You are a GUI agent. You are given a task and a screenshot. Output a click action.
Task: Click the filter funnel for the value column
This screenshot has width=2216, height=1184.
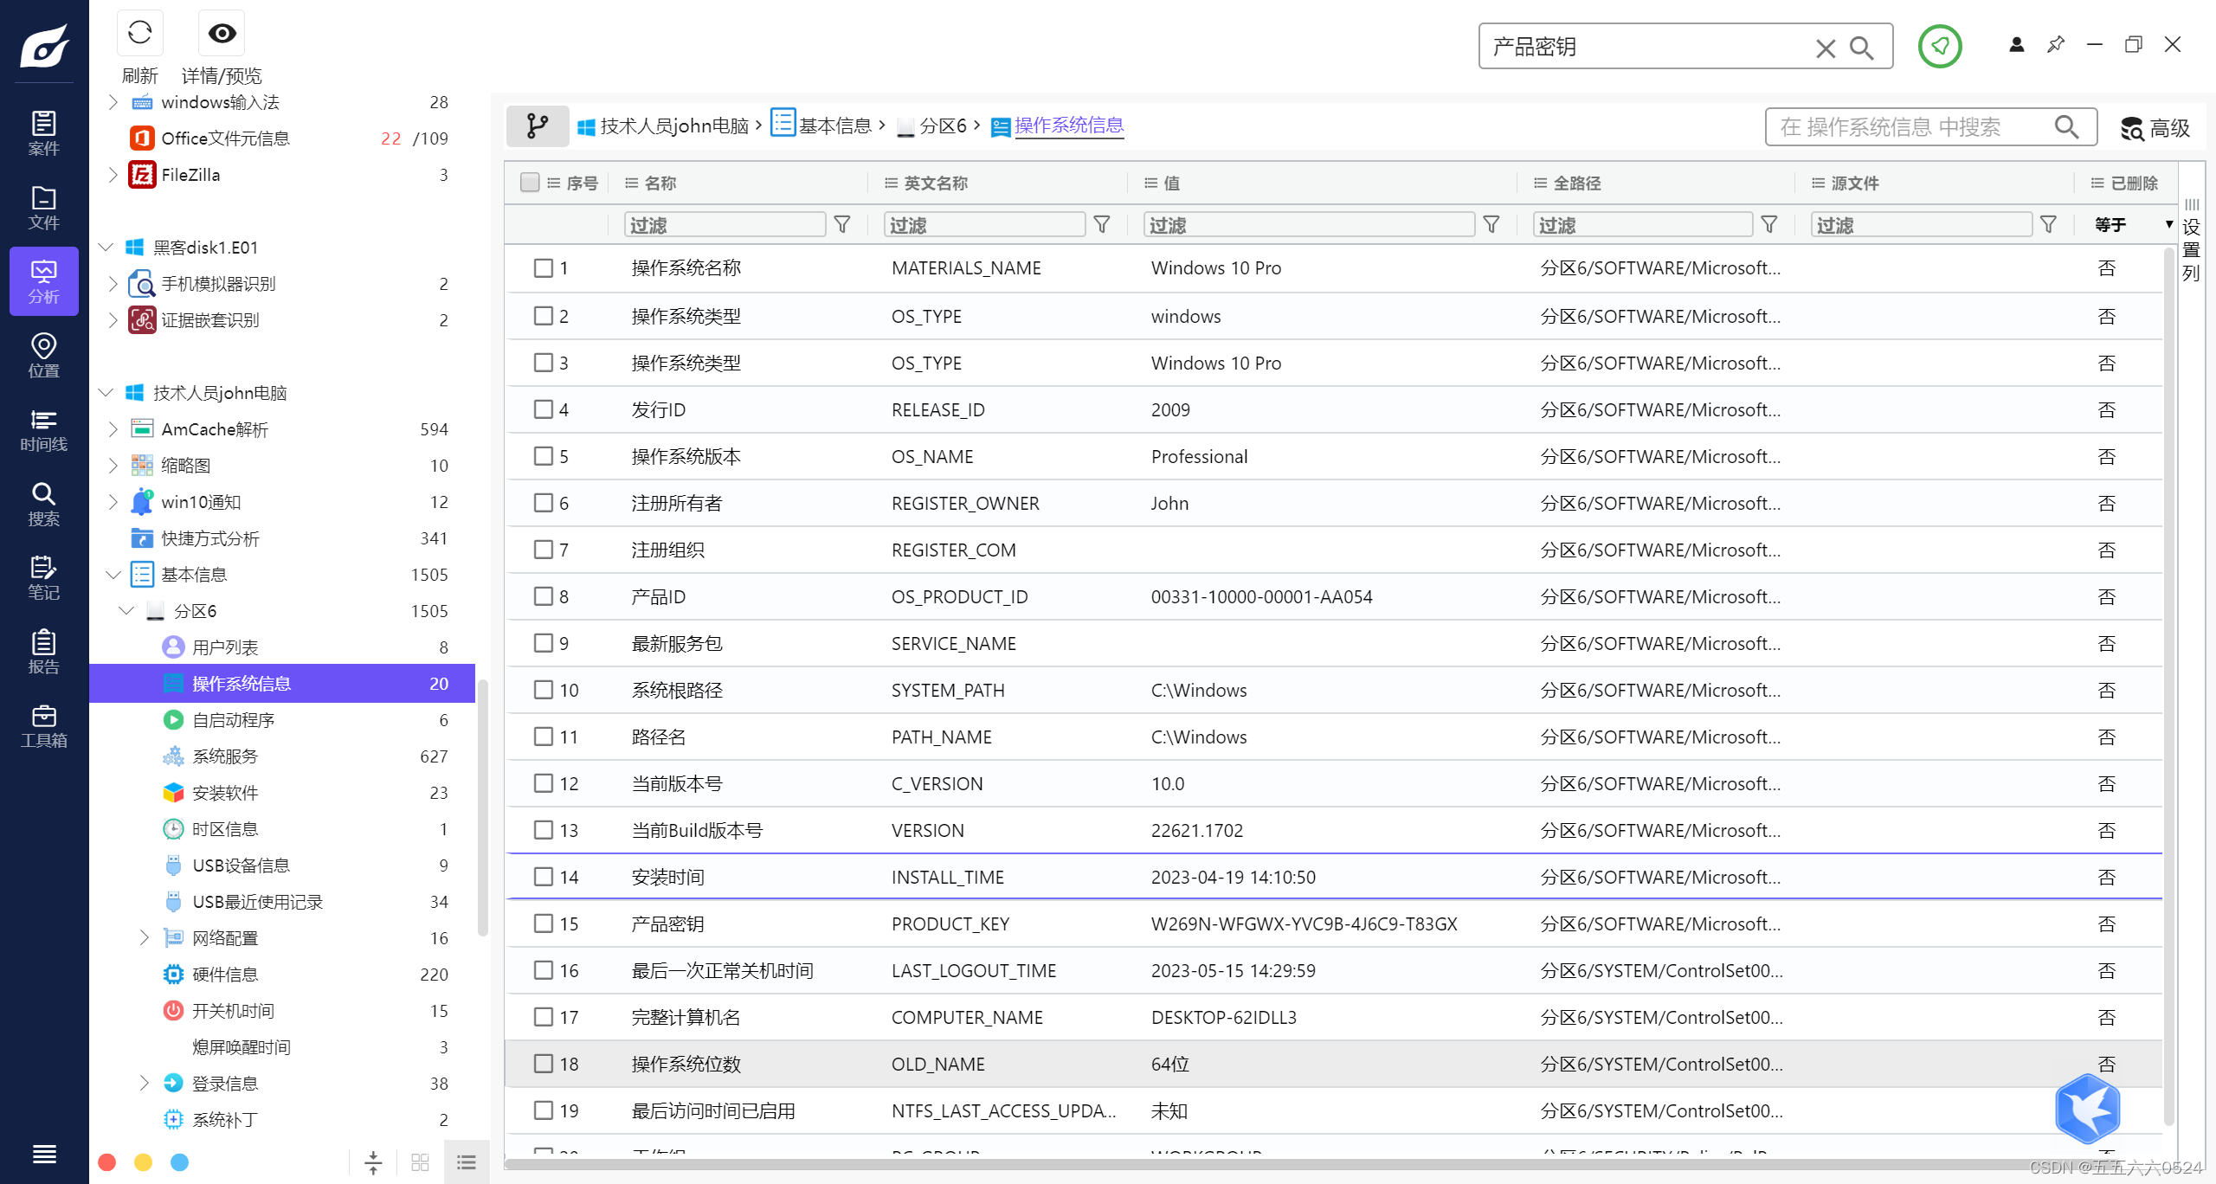pyautogui.click(x=1491, y=225)
